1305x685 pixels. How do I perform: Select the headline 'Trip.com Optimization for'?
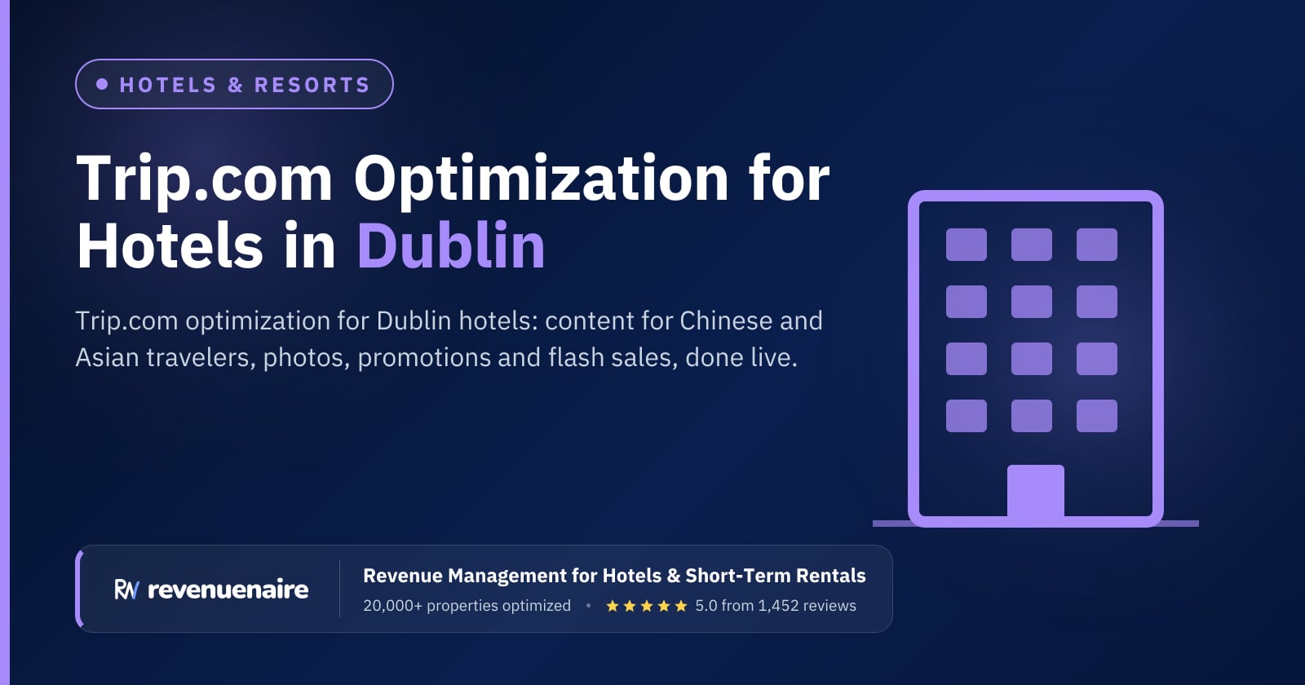(x=453, y=178)
